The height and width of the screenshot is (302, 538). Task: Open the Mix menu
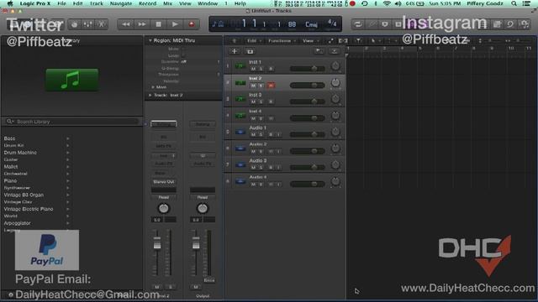168,3
